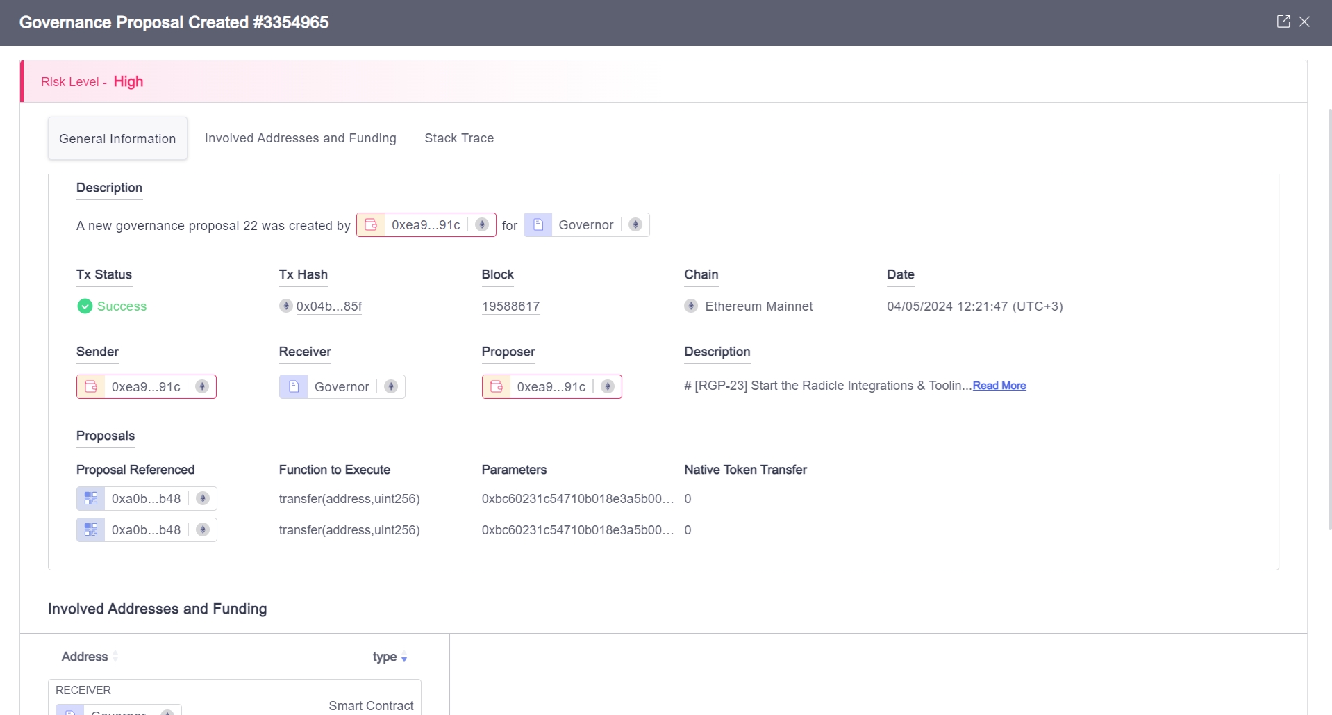The width and height of the screenshot is (1332, 715).
Task: Open transaction hash 0x04b...85f link
Action: pos(328,306)
